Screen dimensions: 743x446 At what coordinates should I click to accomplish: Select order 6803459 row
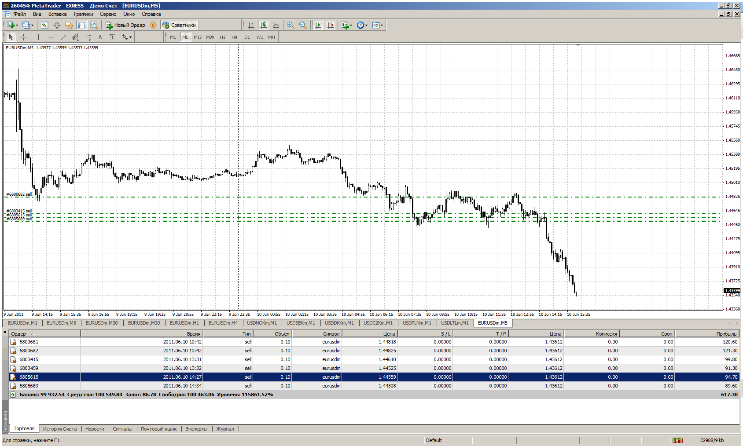point(374,368)
